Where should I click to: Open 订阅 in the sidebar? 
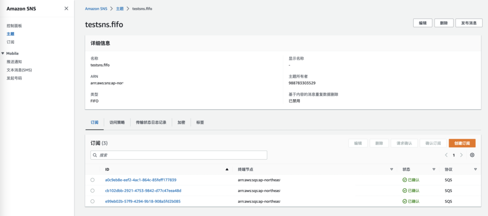[10, 42]
